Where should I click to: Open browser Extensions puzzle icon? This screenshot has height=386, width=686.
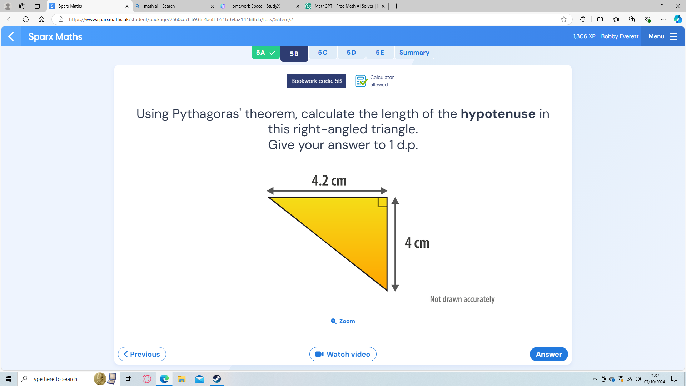(x=583, y=19)
